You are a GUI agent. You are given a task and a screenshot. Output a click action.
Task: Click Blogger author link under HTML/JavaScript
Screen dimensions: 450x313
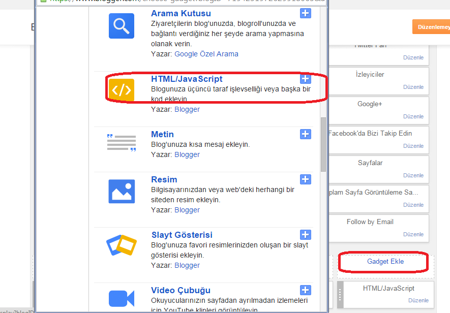pos(187,109)
